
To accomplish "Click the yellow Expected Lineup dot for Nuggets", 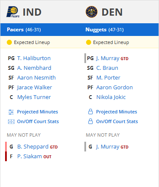I will (89, 42).
